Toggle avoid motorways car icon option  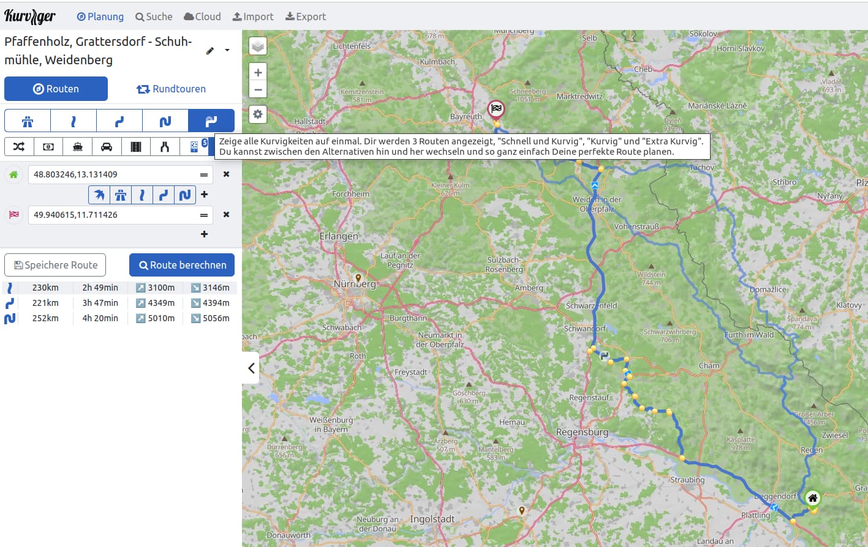(107, 147)
